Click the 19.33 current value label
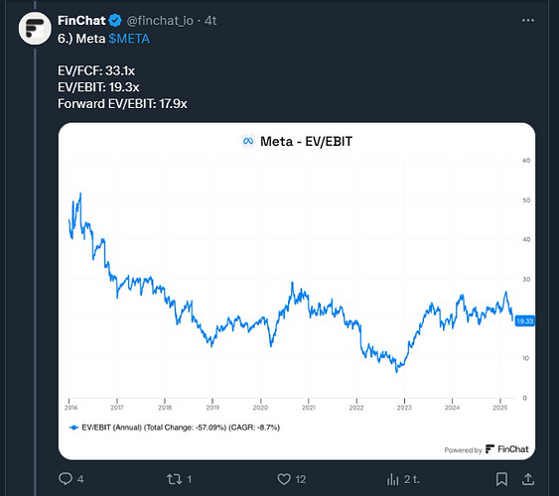Screen dimensions: 559x496 (x=525, y=321)
